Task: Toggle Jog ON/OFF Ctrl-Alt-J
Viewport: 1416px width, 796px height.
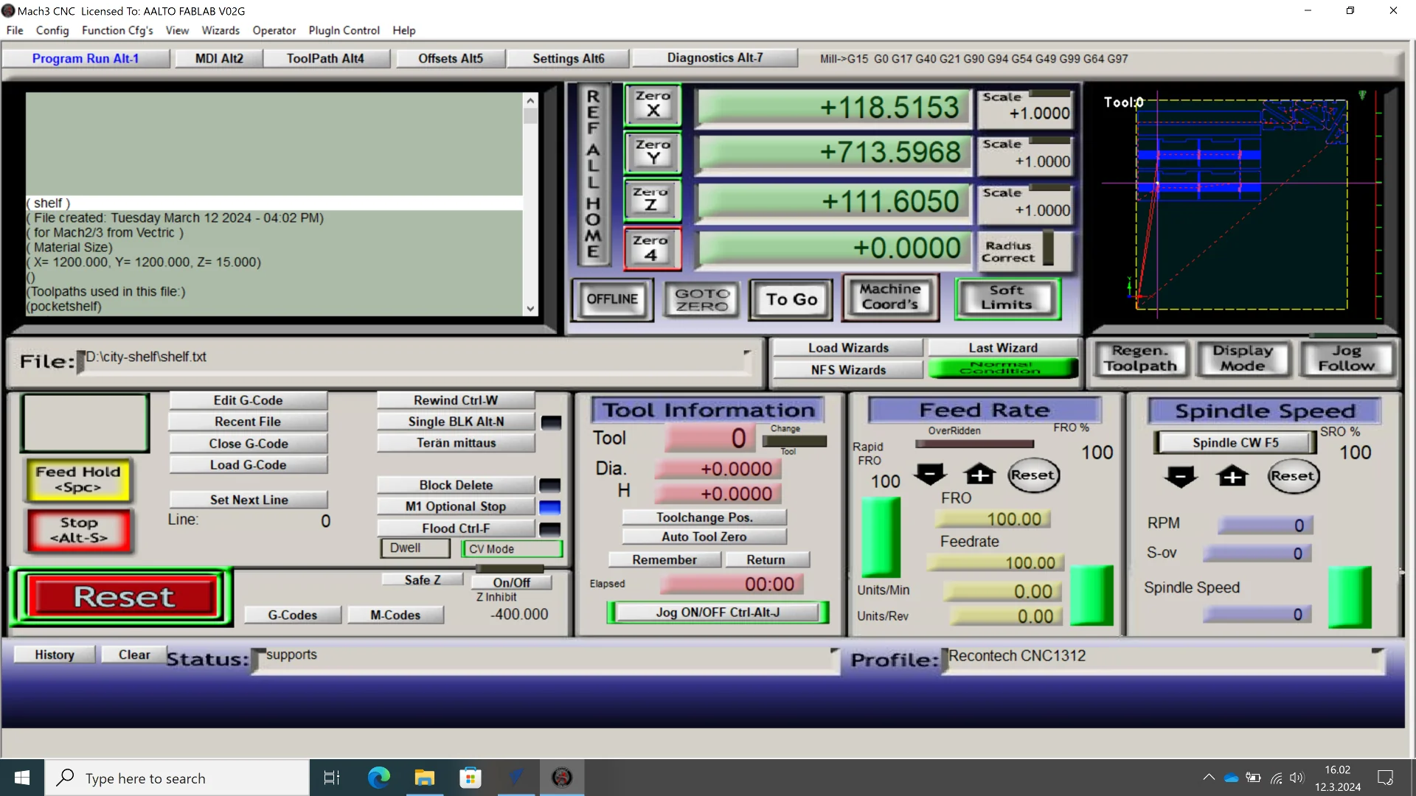Action: (717, 612)
